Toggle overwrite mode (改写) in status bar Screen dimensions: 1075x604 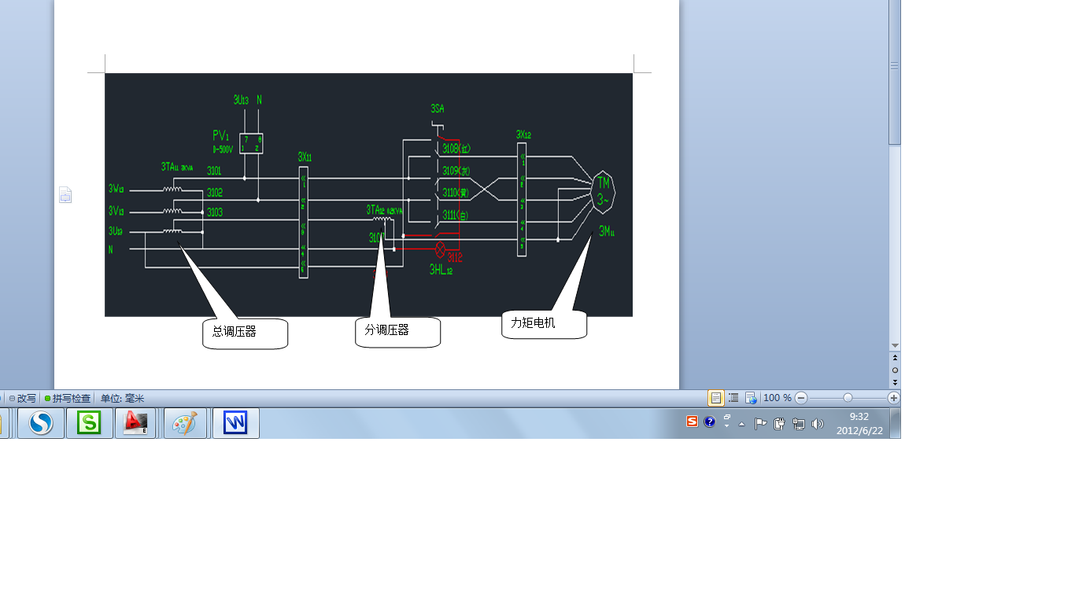click(x=23, y=399)
